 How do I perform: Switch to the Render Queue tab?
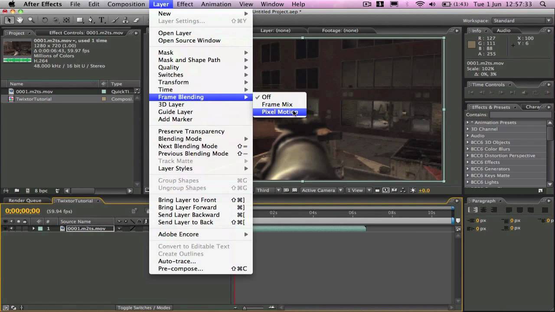25,201
